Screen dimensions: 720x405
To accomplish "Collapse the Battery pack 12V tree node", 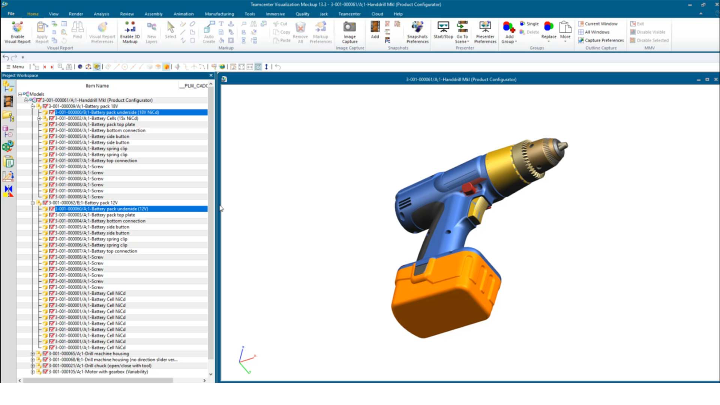I will [33, 202].
